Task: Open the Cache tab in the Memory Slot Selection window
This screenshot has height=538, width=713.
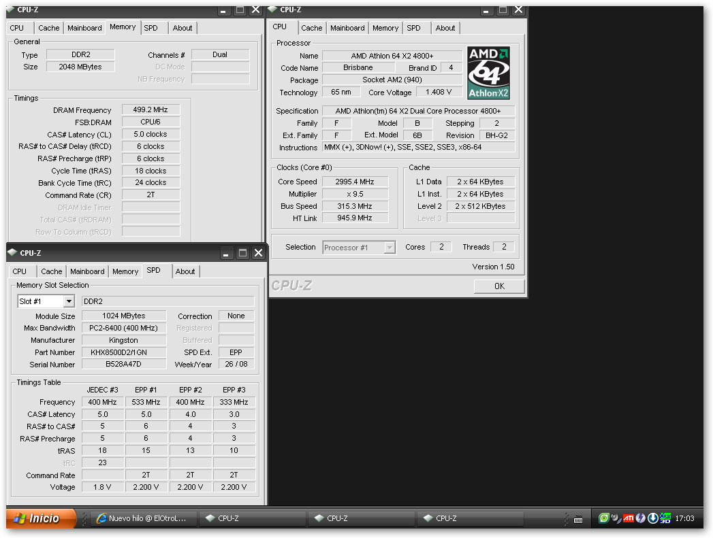Action: [52, 271]
